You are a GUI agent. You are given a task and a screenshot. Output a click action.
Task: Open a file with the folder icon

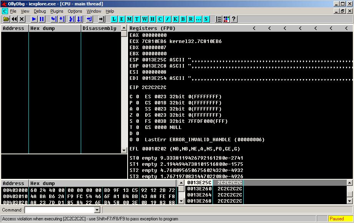coord(6,19)
